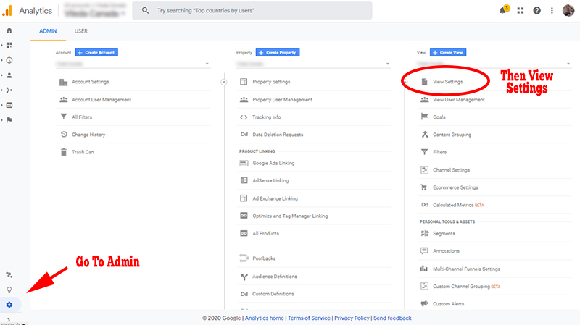Image resolution: width=580 pixels, height=325 pixels.
Task: Expand the Audience sidebar section arrow
Action: click(2, 75)
